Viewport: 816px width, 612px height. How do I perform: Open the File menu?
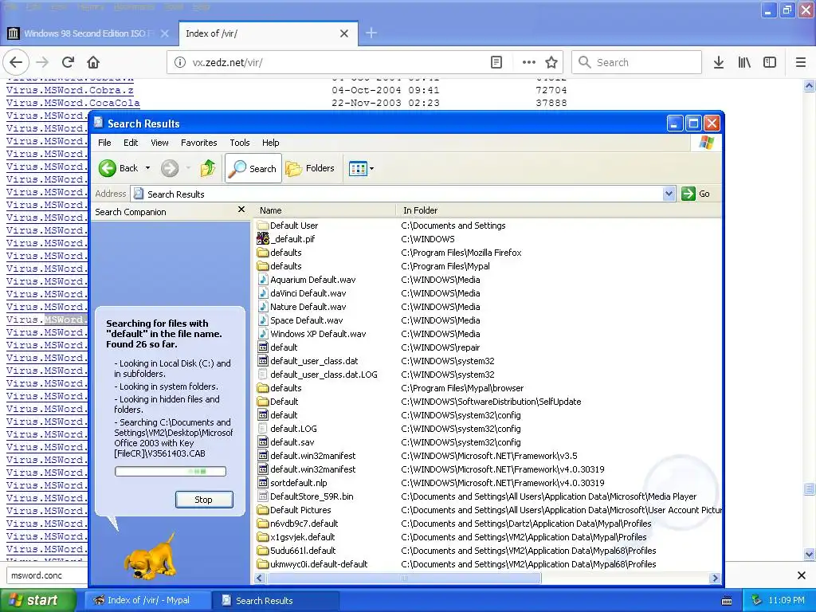coord(104,143)
